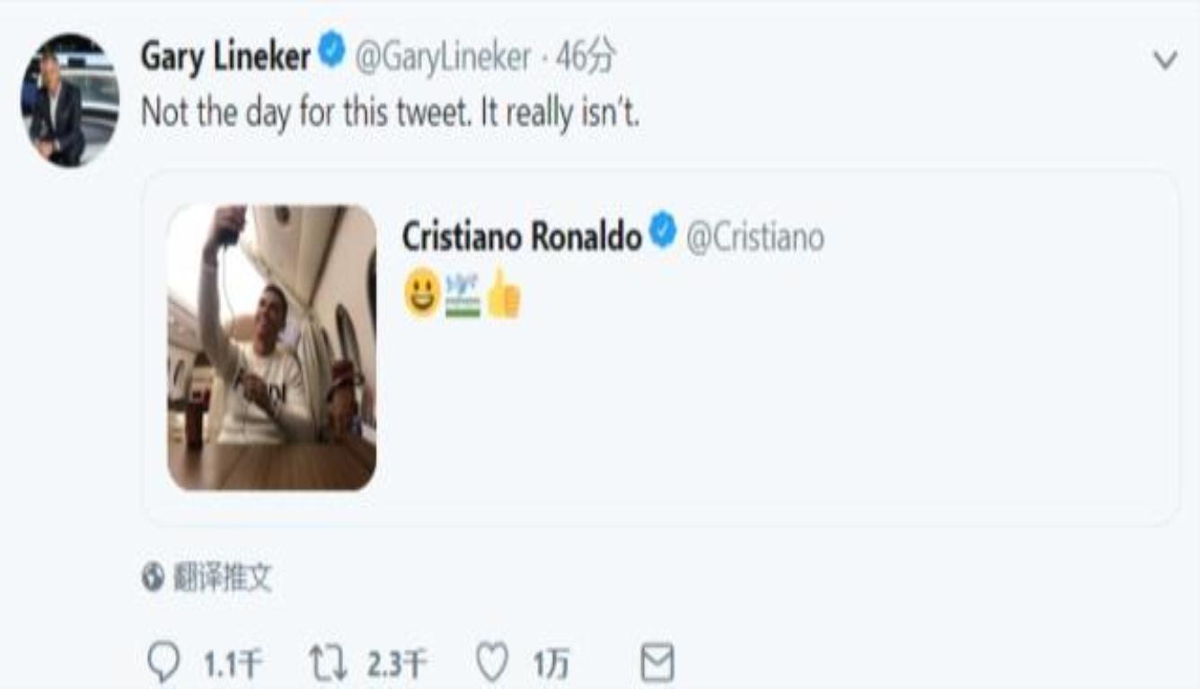Send tweet via the envelope icon

click(657, 665)
